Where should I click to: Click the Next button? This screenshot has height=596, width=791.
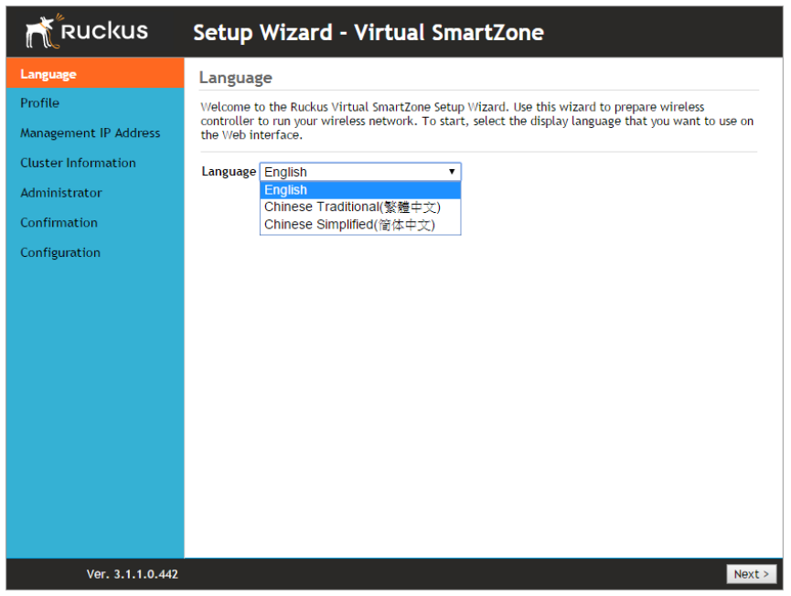[x=751, y=574]
